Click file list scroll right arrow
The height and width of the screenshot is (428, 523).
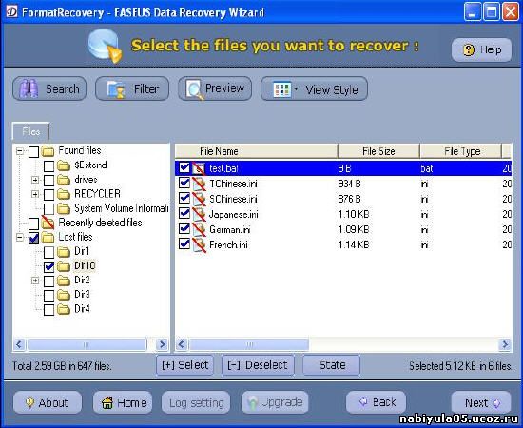505,344
